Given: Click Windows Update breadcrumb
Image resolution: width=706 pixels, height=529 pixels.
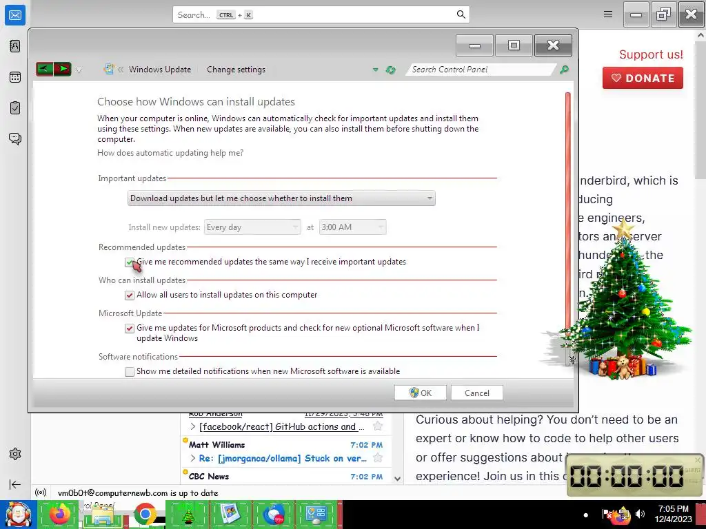Looking at the screenshot, I should 160,70.
